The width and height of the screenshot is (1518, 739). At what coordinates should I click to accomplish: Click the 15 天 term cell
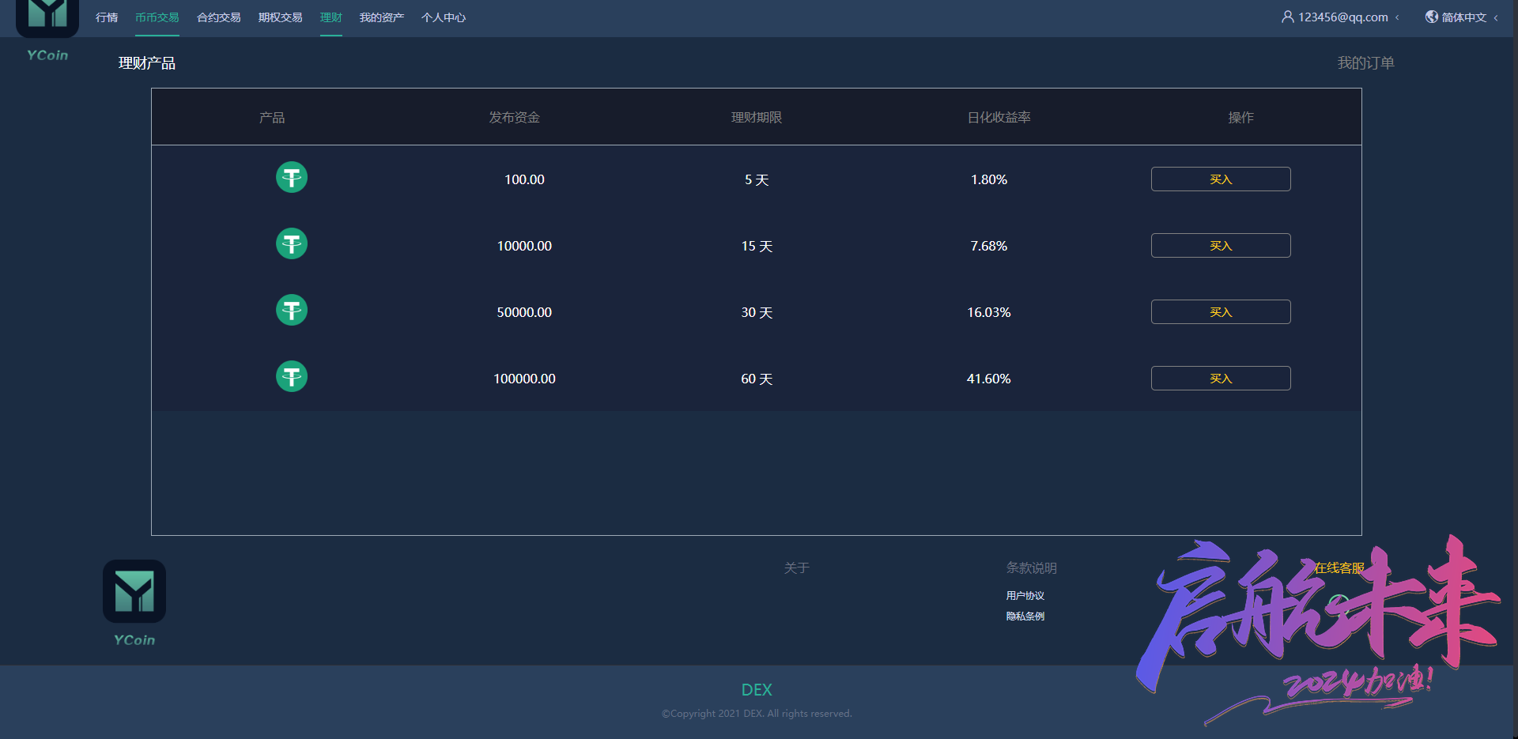[x=757, y=247]
